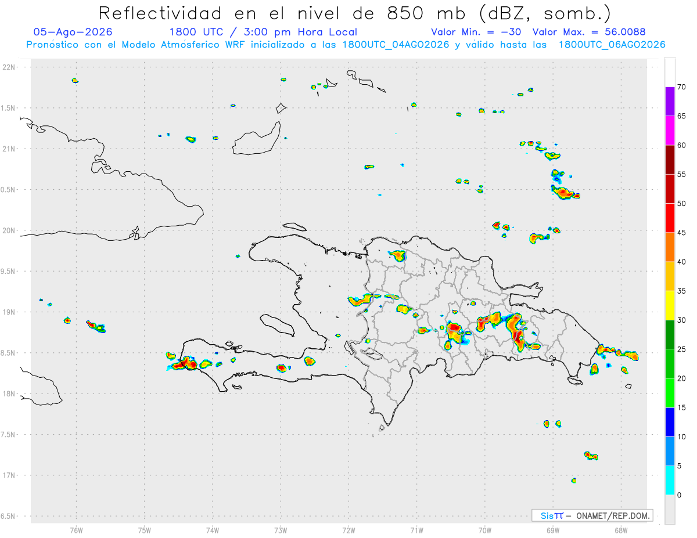The height and width of the screenshot is (538, 697).
Task: Click the colorbar tick label "70"
Action: [x=681, y=87]
